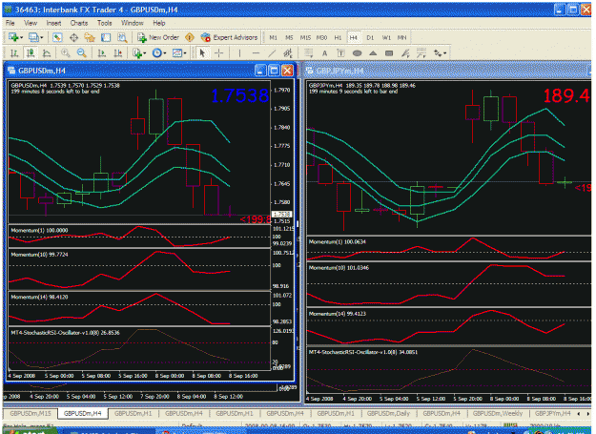Switch chart to Bar Chart icon
596x434 pixels.
tap(14, 52)
